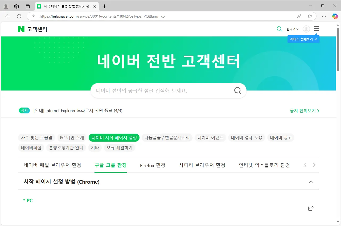Collapse the 시작 페이지 설정 방법 section
The image size is (341, 226).
pos(311,182)
